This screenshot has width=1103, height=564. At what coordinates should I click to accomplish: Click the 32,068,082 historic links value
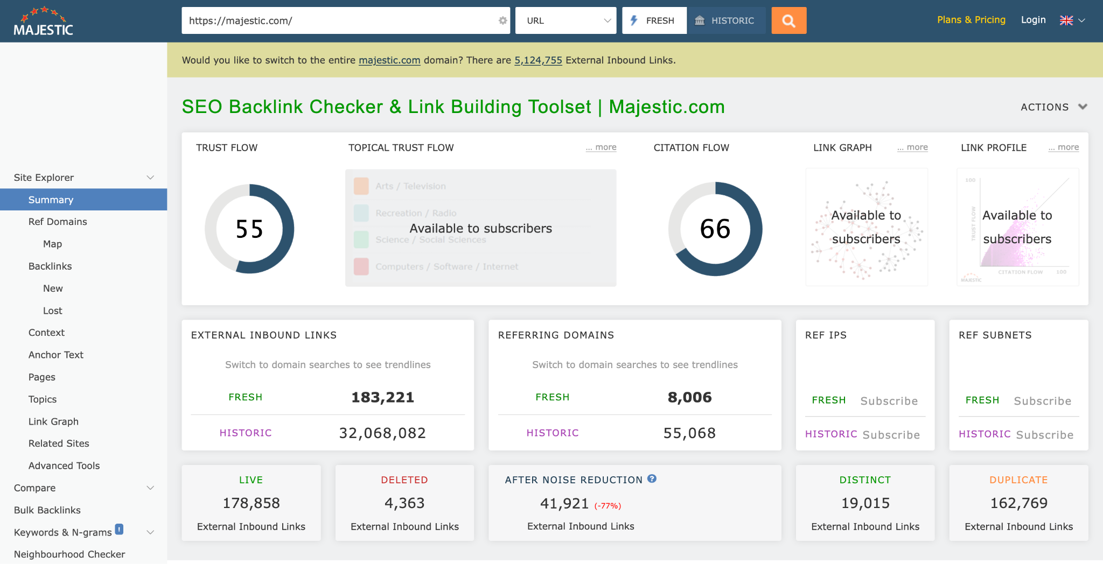click(x=382, y=433)
